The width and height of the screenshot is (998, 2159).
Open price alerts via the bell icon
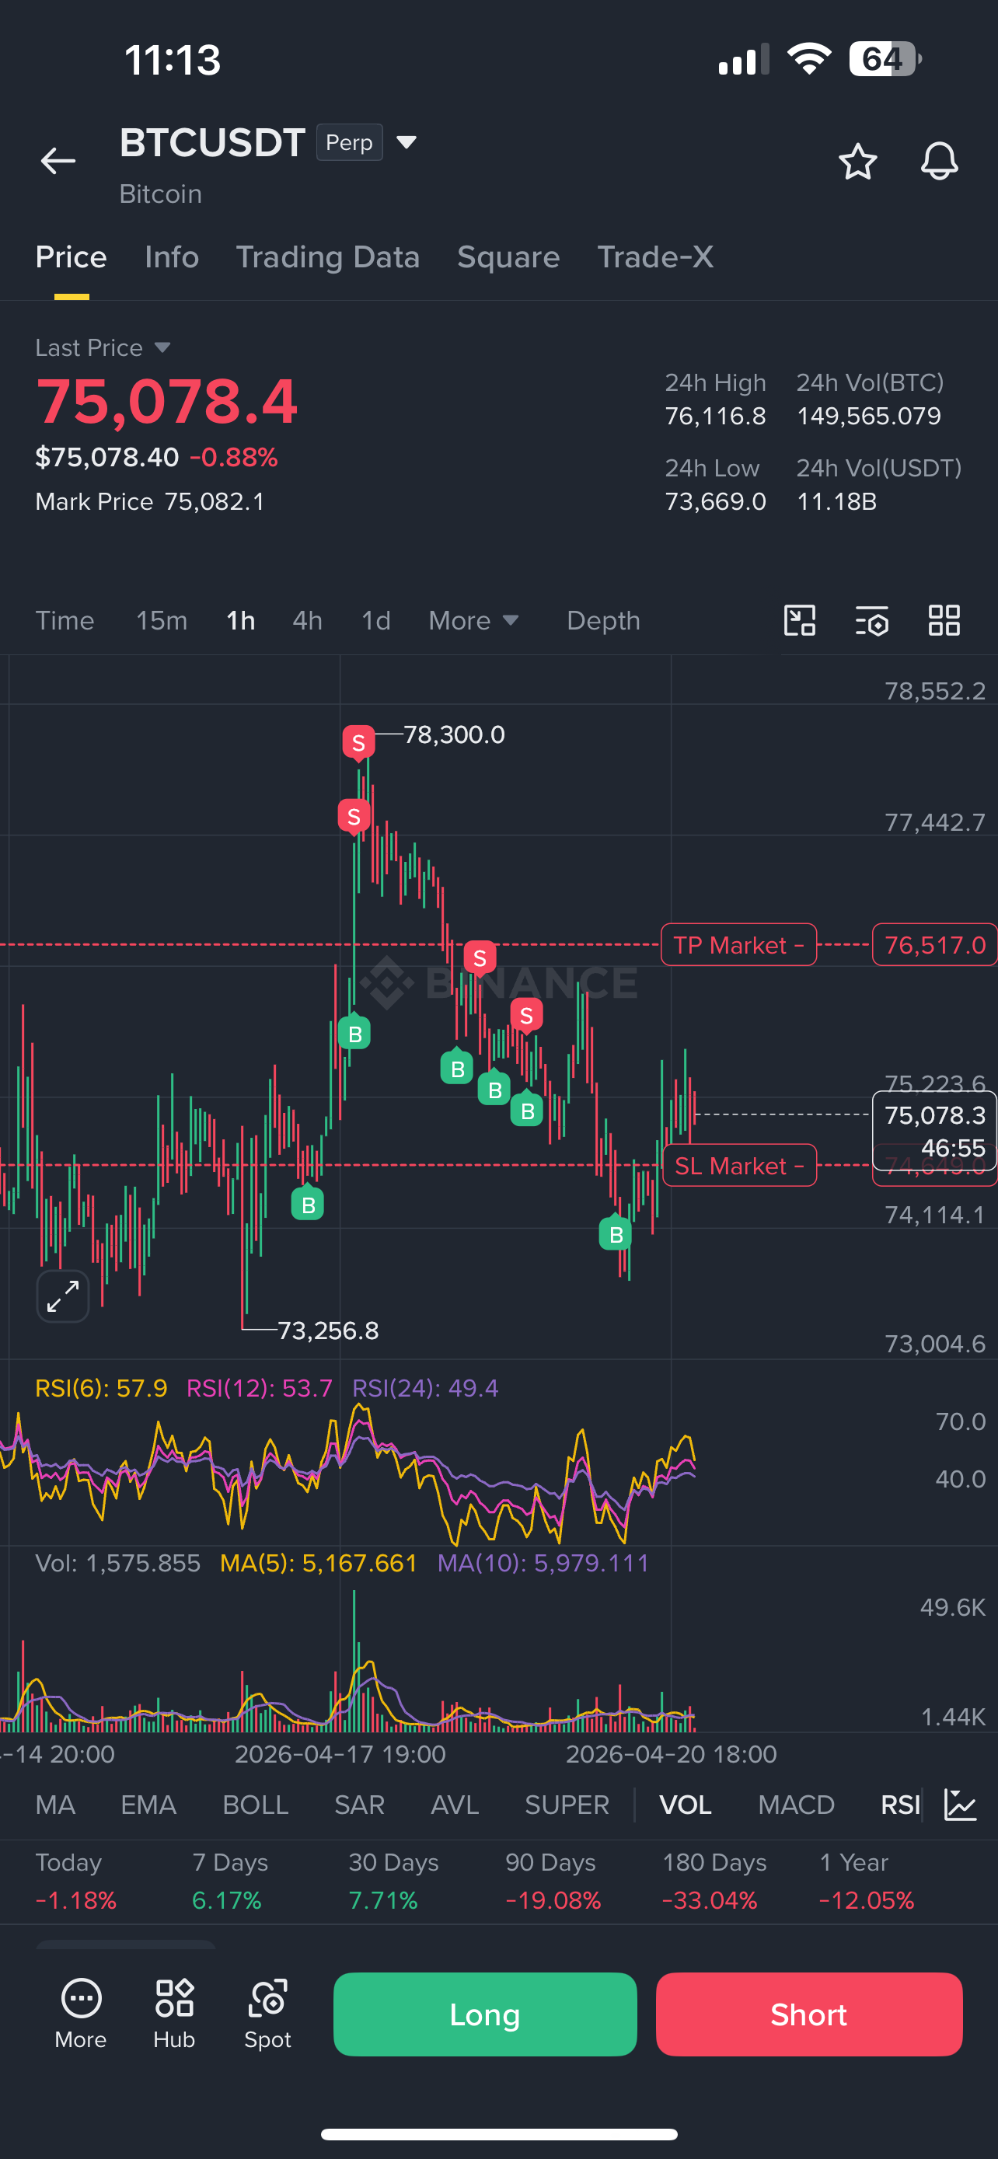pyautogui.click(x=940, y=161)
